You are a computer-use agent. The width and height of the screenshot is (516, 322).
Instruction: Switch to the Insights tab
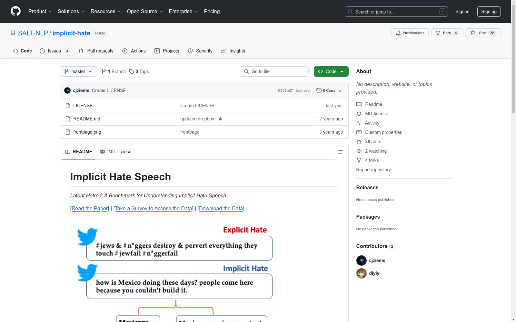click(x=233, y=51)
